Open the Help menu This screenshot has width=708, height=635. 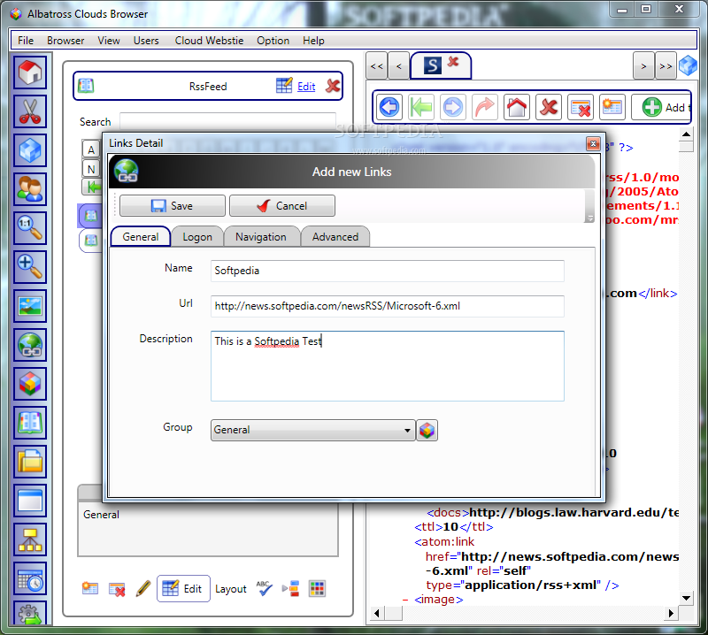313,41
